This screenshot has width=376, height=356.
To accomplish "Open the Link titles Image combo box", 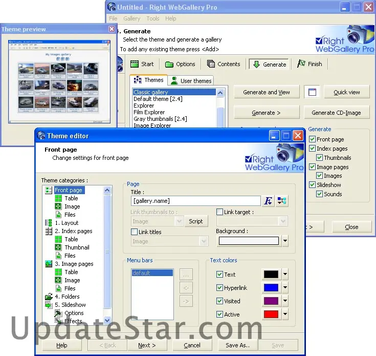I will click(169, 241).
